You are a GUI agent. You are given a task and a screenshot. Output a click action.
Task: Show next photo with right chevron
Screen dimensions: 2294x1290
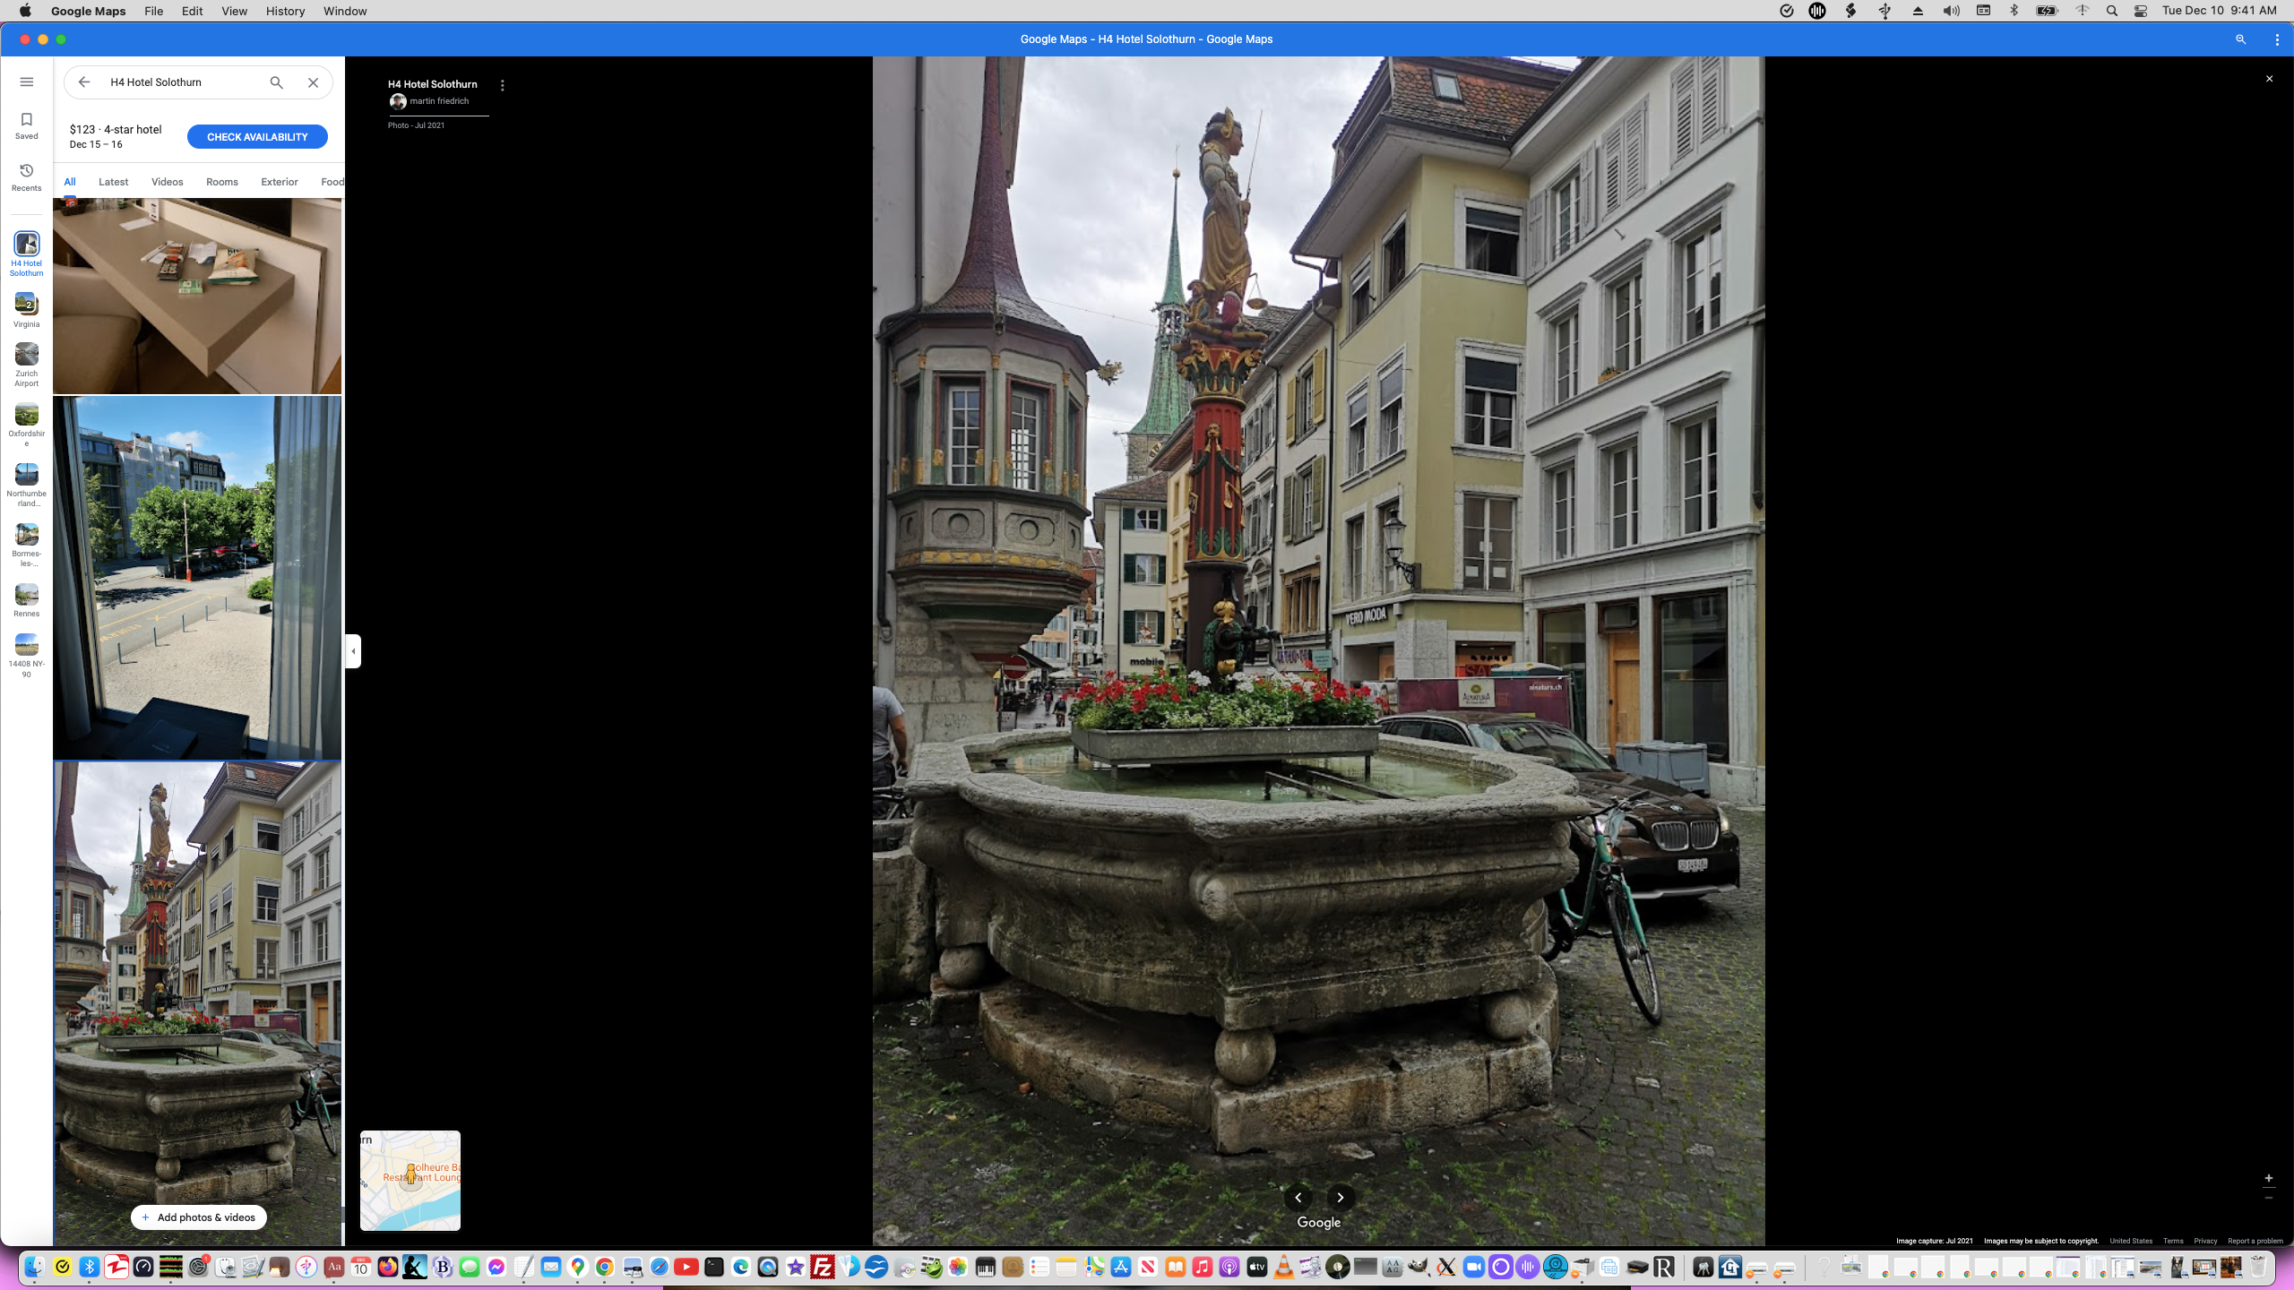point(1340,1198)
